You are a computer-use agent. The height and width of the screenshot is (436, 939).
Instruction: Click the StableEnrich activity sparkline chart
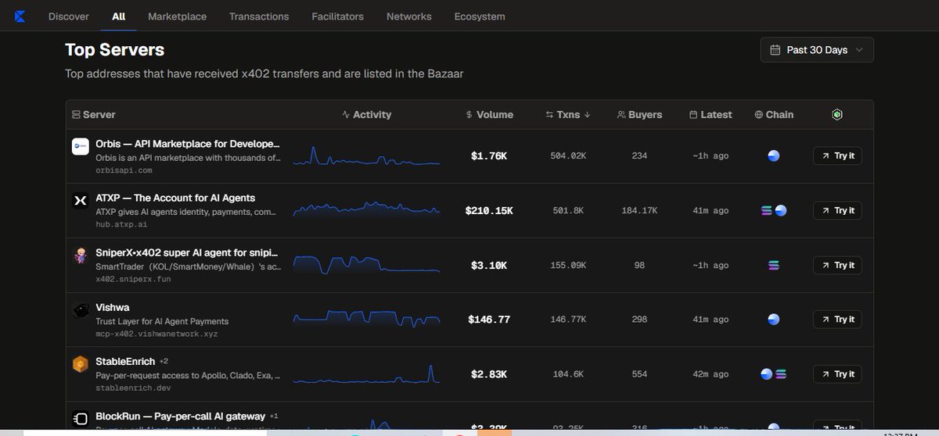(x=366, y=373)
